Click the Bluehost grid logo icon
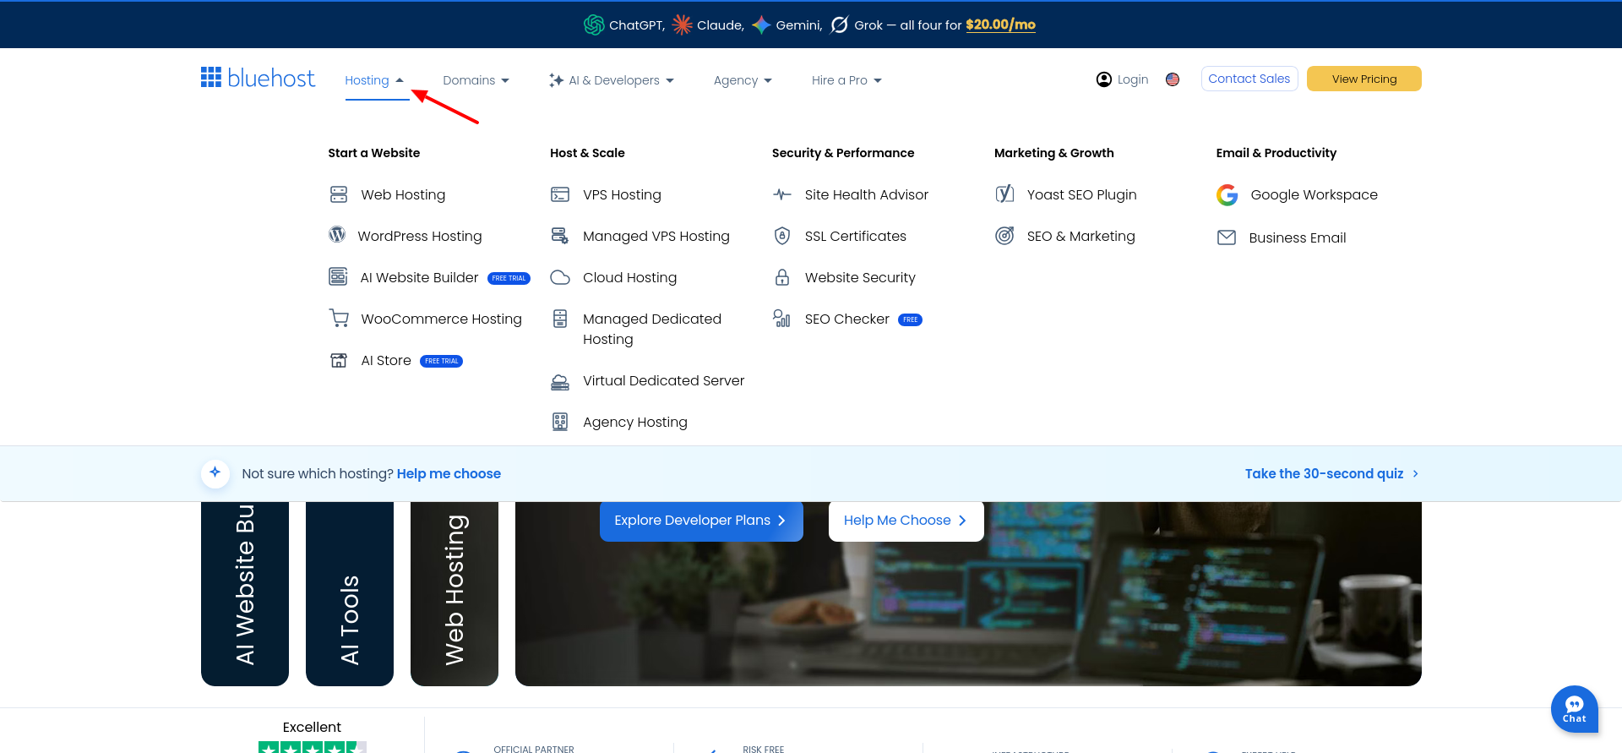This screenshot has height=753, width=1622. (211, 78)
